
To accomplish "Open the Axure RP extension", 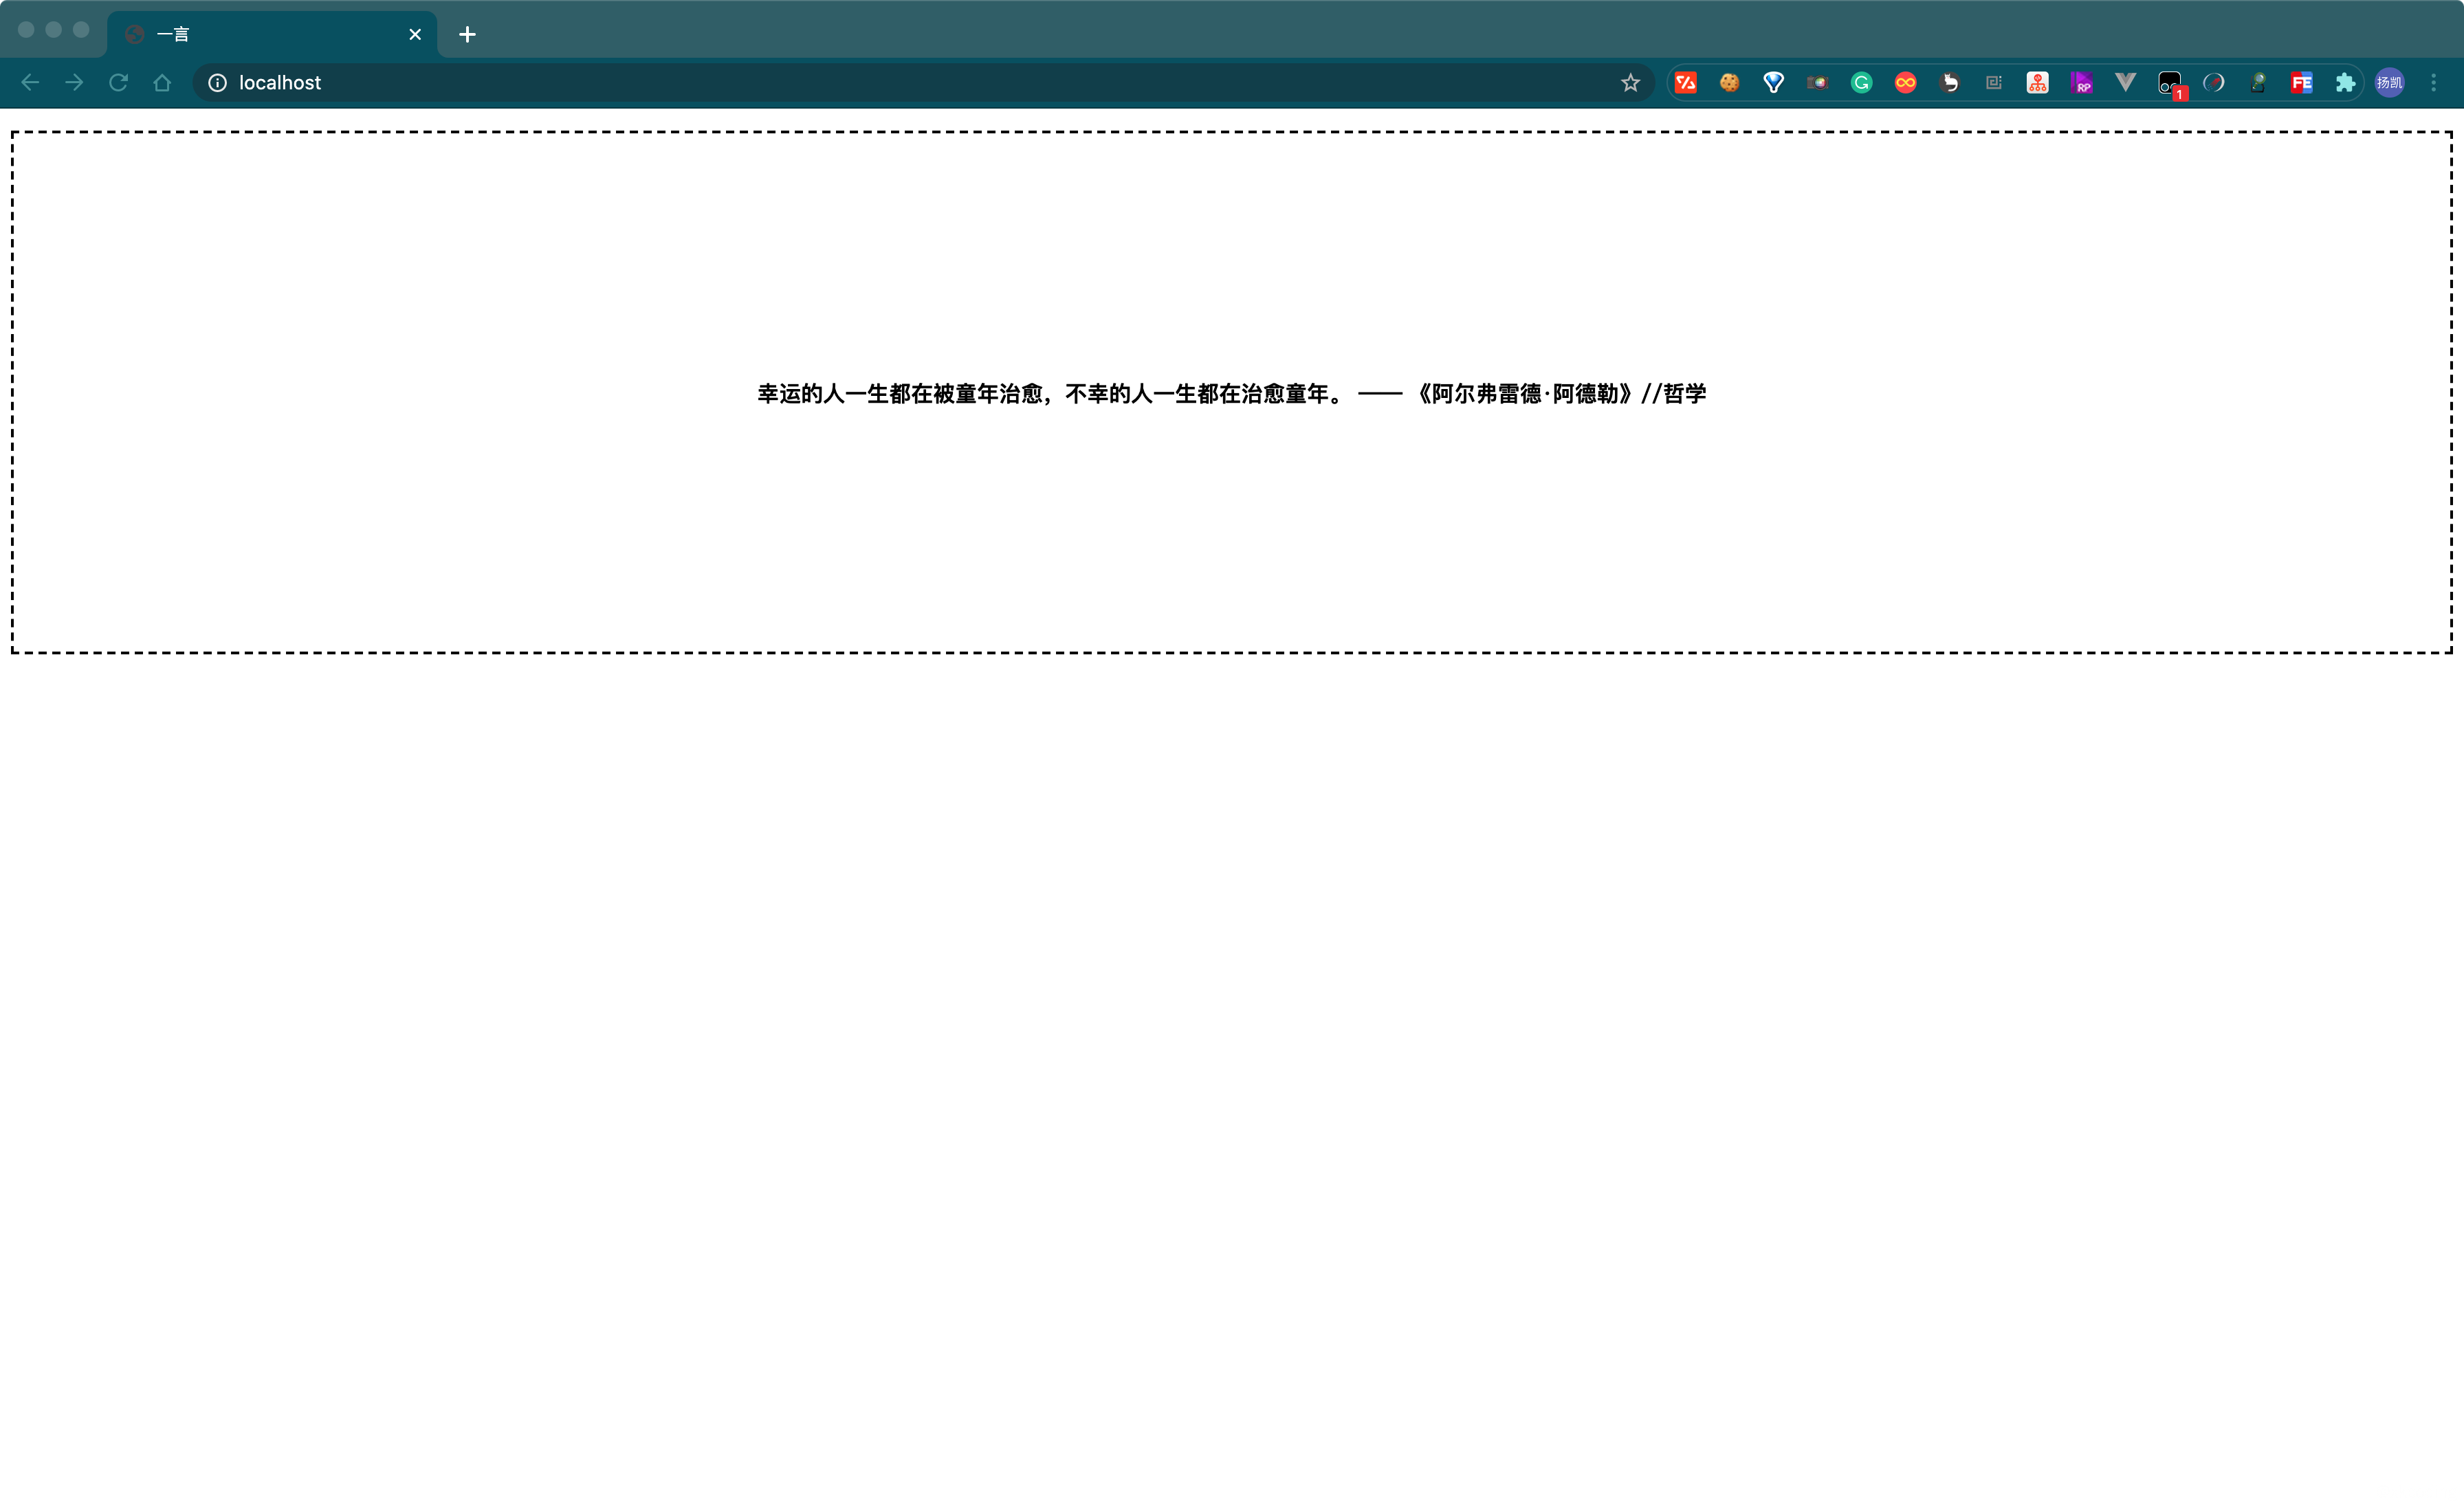I will click(2081, 83).
